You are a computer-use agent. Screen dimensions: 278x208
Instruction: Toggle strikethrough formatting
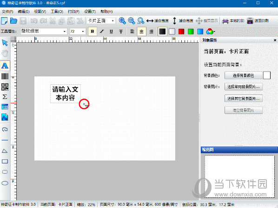121,32
